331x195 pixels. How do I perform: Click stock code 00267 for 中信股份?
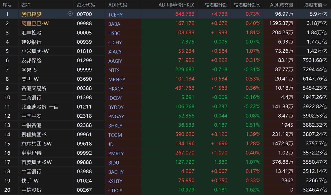pos(84,190)
